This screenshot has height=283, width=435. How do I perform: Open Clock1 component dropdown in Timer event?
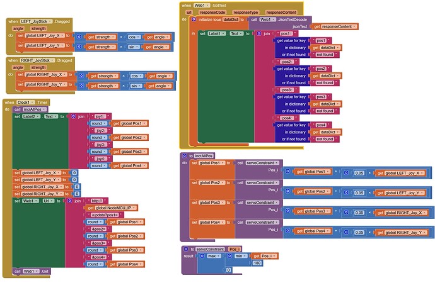pos(25,103)
